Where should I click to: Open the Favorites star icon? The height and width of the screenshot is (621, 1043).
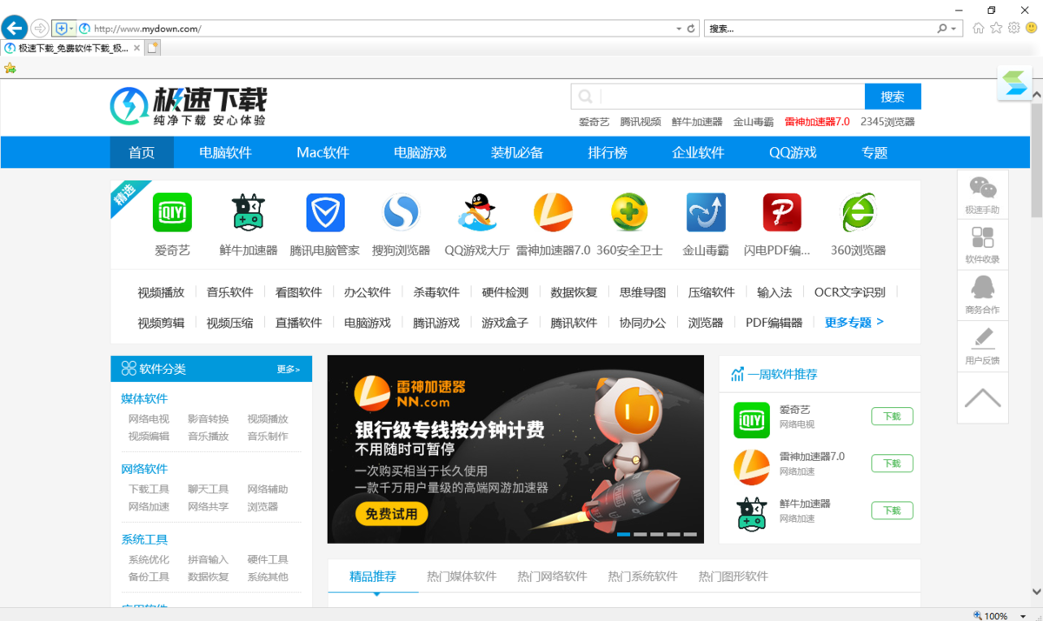click(996, 28)
